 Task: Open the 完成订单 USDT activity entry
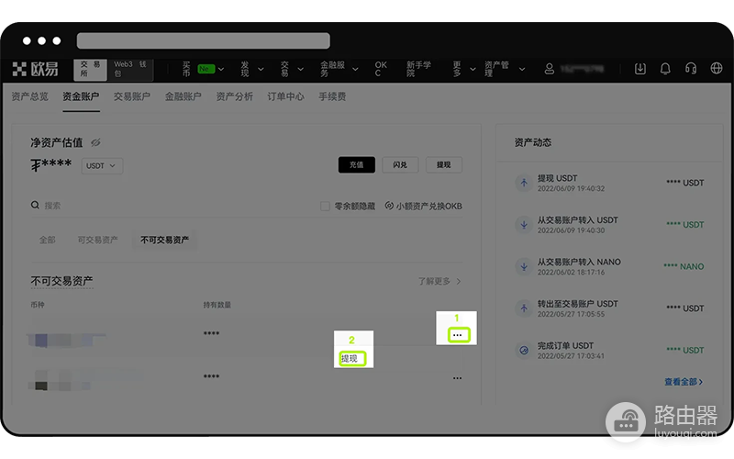click(609, 350)
